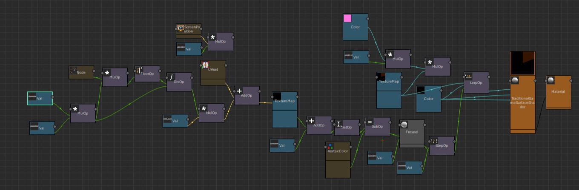
Task: Click the SatOp node icon
Action: 339,124
